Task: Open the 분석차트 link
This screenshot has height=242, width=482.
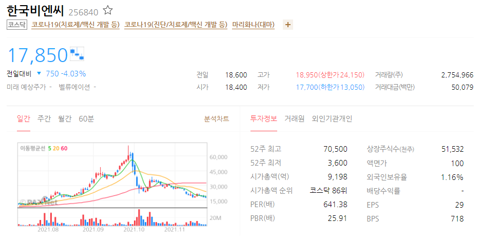Action: [217, 119]
